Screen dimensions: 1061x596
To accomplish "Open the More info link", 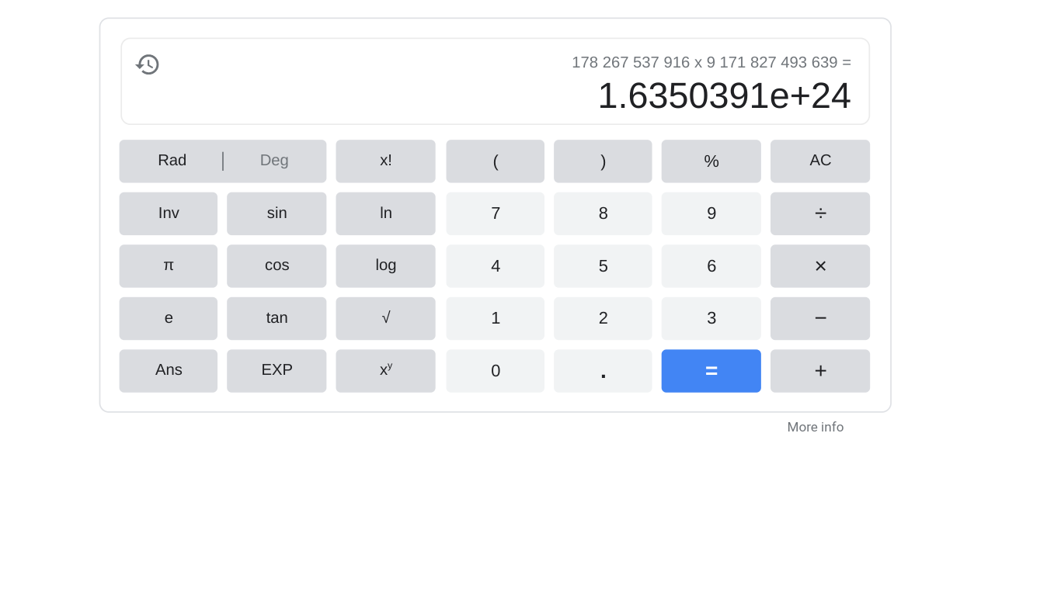I will pyautogui.click(x=816, y=427).
